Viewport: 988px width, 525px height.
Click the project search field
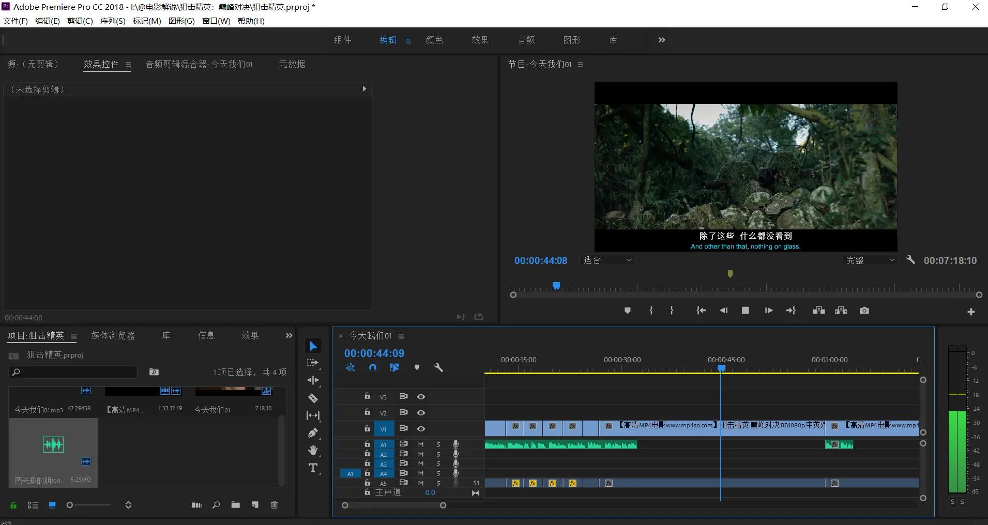73,372
